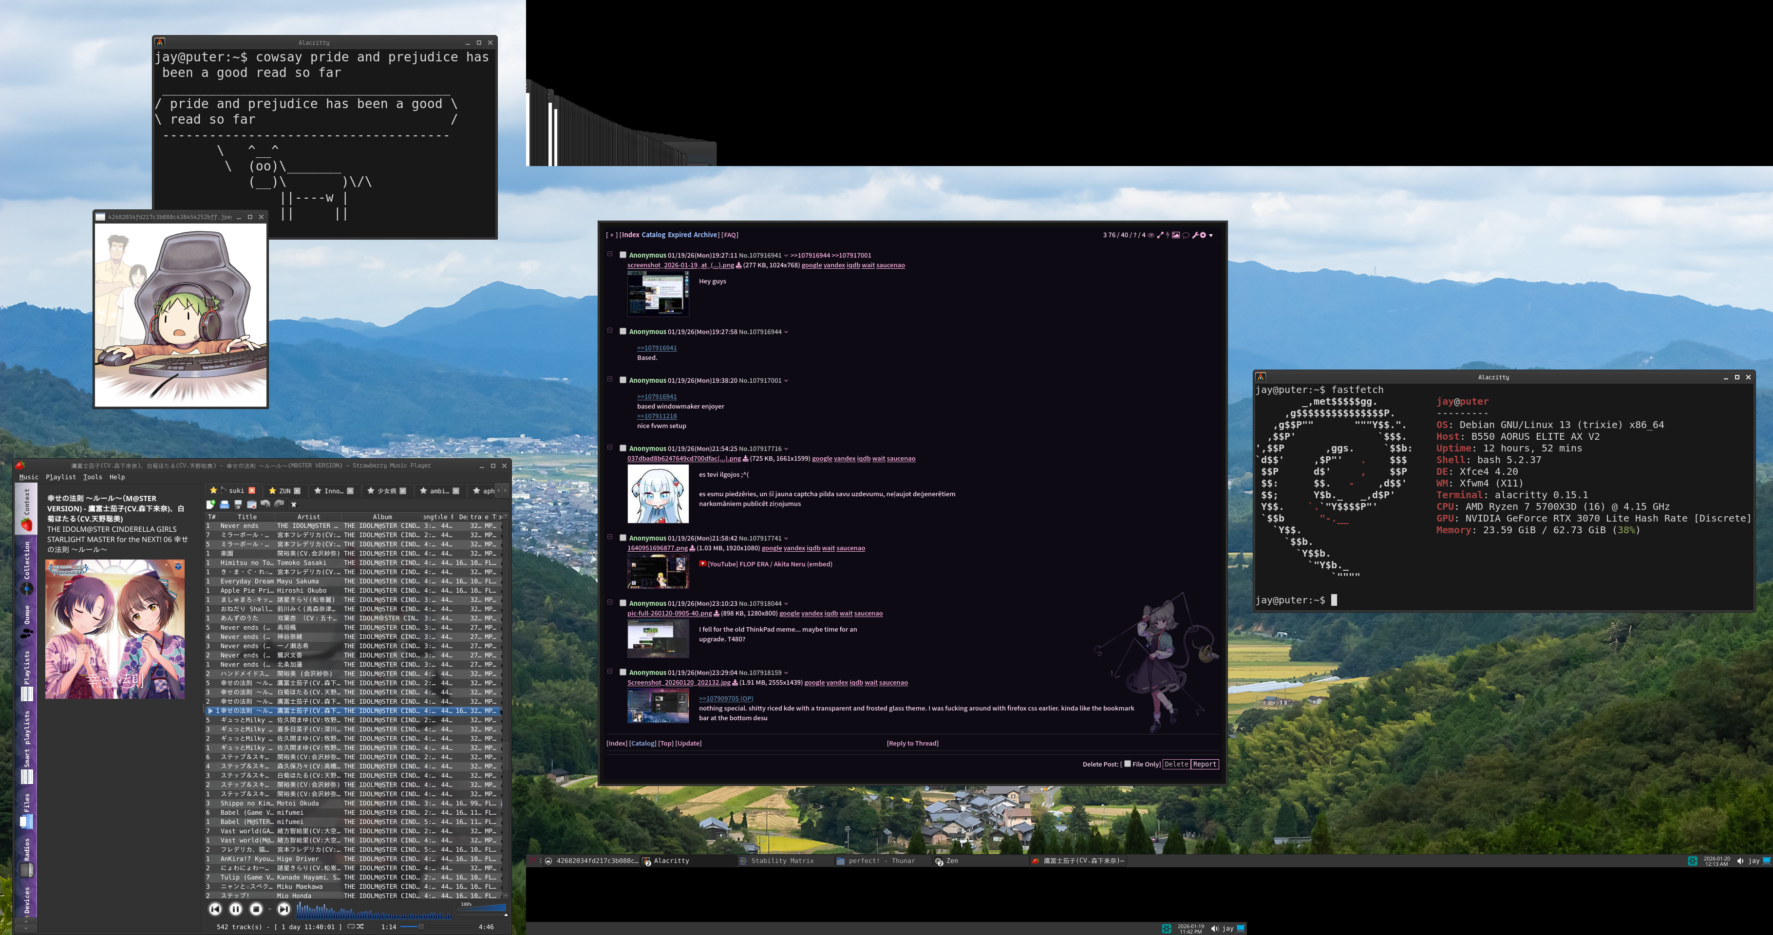This screenshot has height=935, width=1773.
Task: Switch to the ZUN playlist tab
Action: click(284, 490)
